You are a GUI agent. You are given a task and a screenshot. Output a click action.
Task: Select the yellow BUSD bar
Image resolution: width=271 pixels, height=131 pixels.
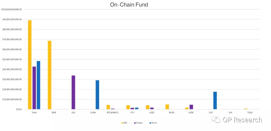coord(167,107)
